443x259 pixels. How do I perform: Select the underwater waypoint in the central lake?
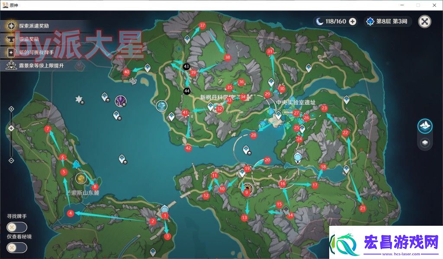246,150
